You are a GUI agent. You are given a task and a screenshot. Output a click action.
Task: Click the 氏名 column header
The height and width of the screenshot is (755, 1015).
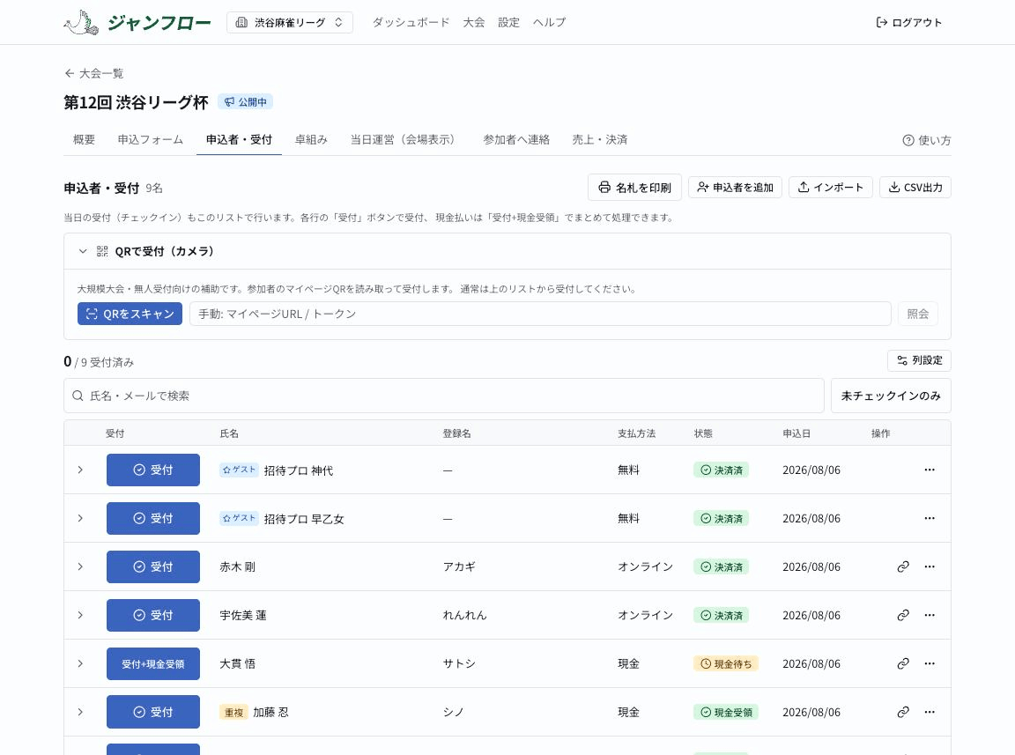click(x=229, y=433)
